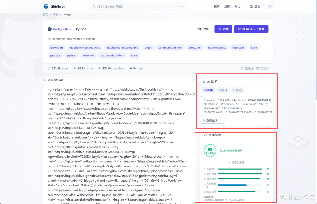Select the python topic tag
Screen dimensions: 317x204
click(x=72, y=55)
